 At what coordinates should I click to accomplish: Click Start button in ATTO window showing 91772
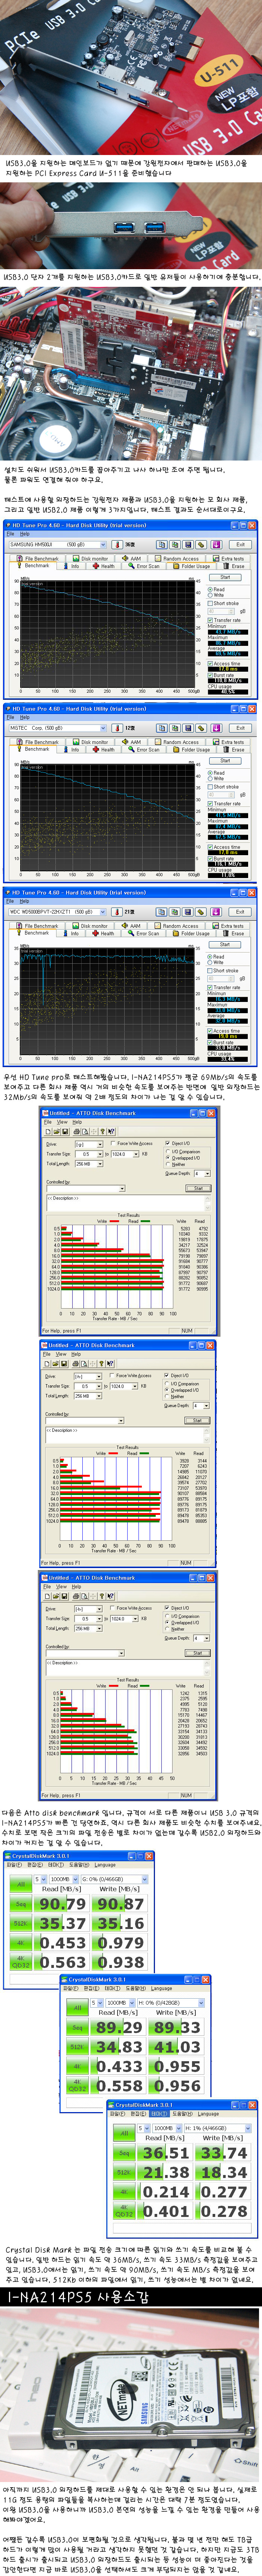(198, 1188)
